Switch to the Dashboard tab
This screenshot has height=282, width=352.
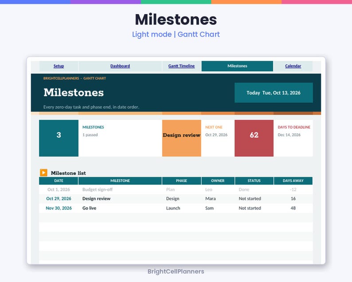click(x=120, y=66)
